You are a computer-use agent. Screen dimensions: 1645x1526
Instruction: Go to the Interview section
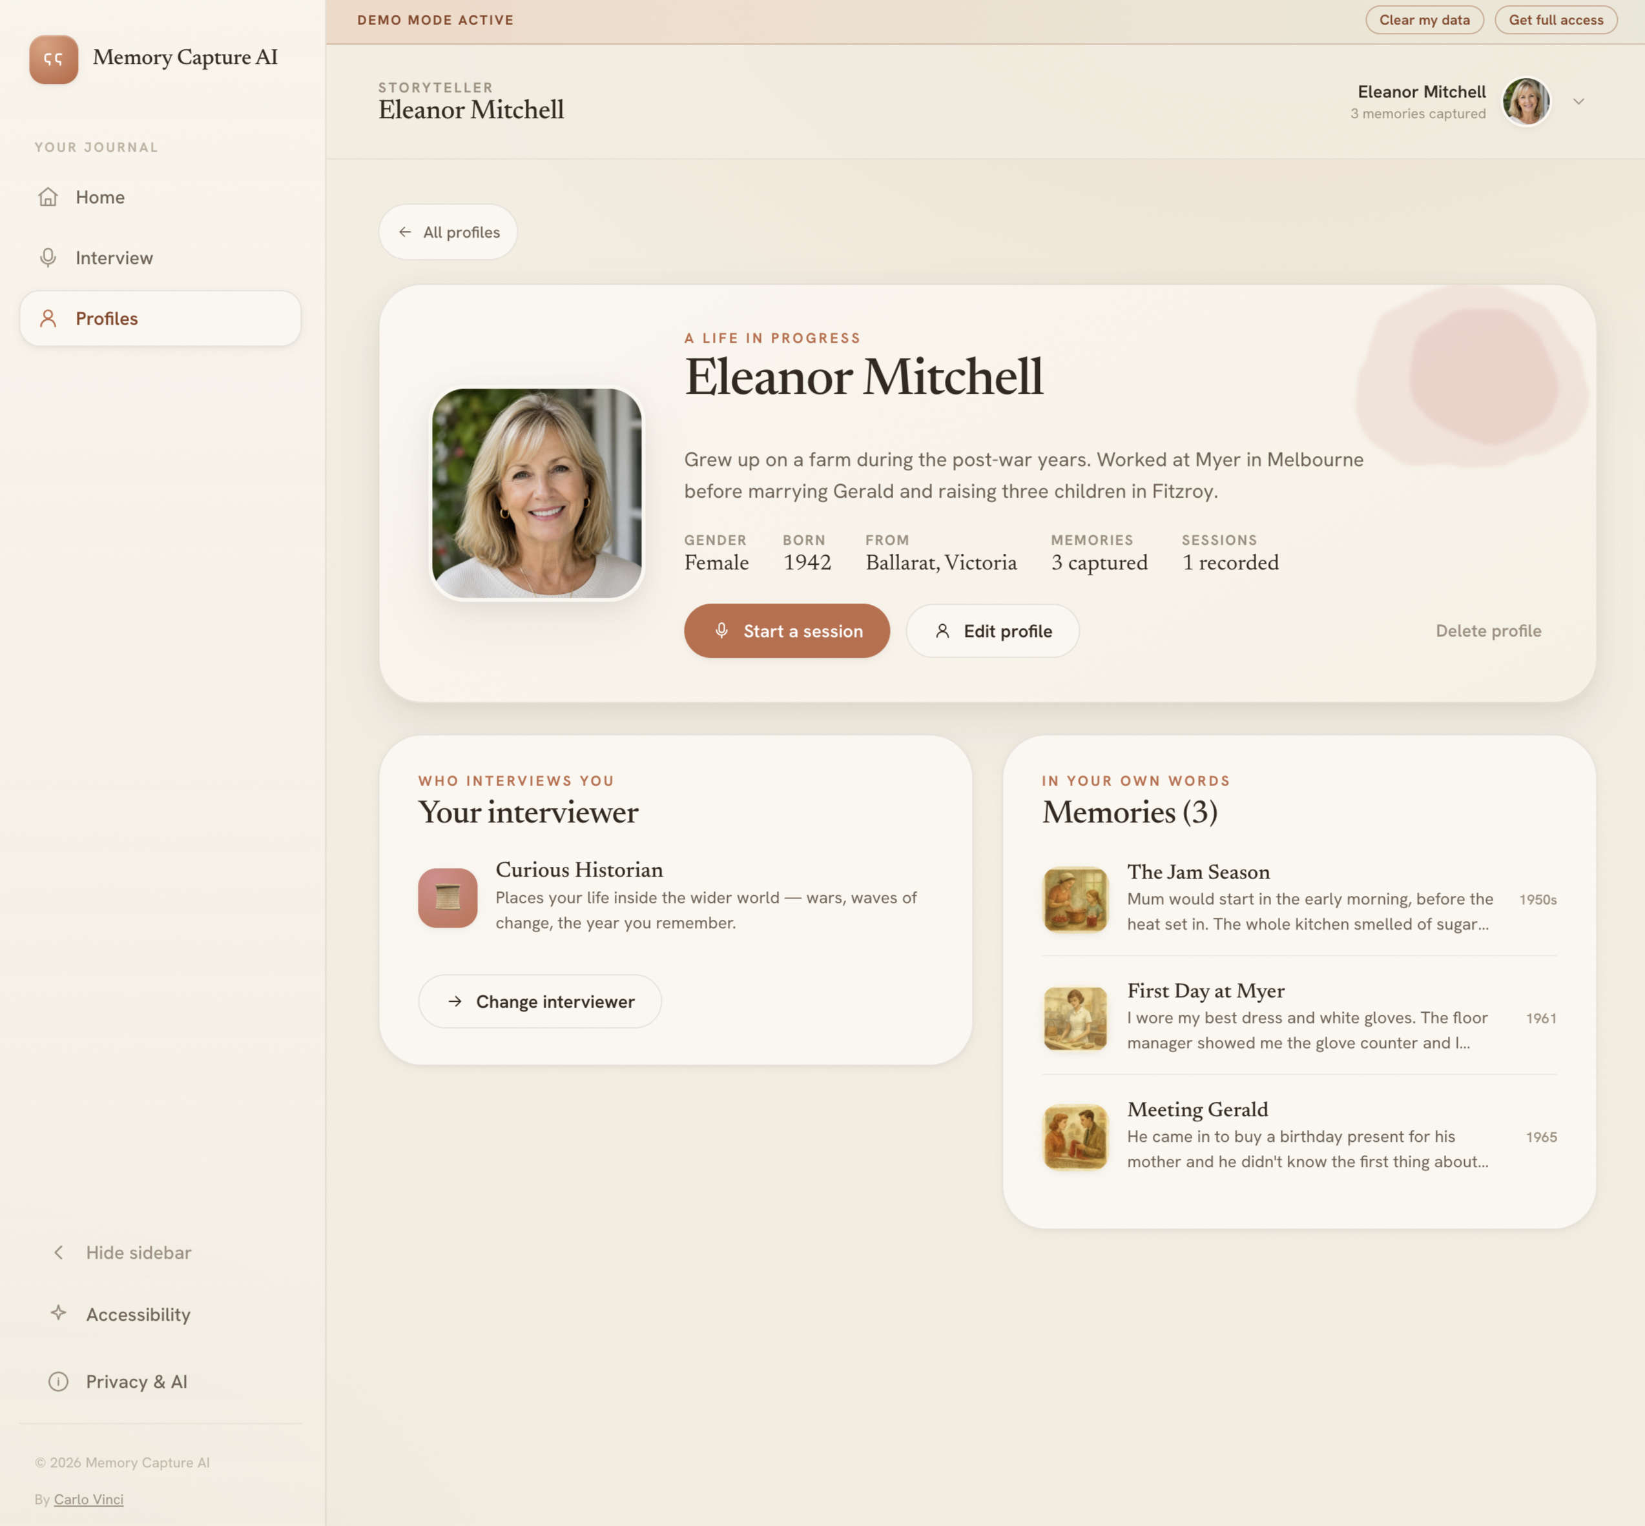click(x=160, y=258)
